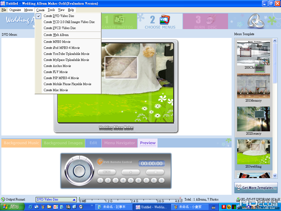The height and width of the screenshot is (211, 281).
Task: Click the stop button on DVD remote
Action: pos(155,172)
